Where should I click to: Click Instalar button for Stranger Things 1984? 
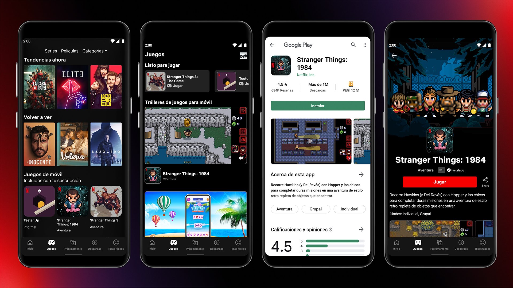pos(317,106)
